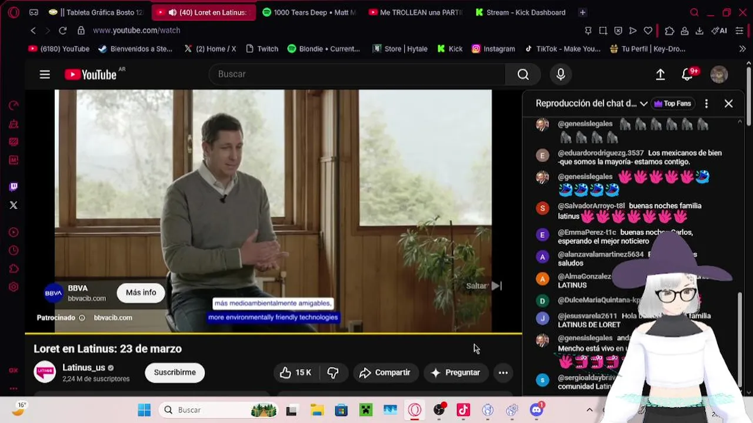Click the yellow ad progress bar
The width and height of the screenshot is (753, 423).
click(273, 333)
